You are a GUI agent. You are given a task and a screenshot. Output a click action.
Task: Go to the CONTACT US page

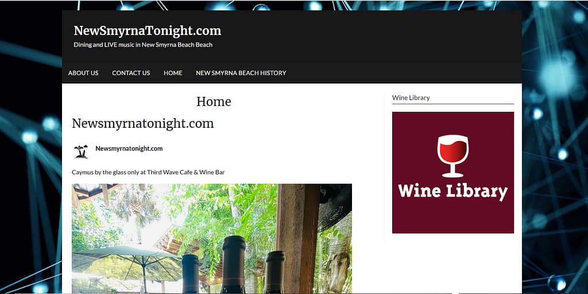point(131,73)
